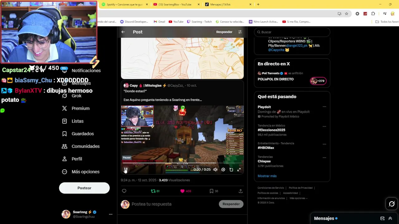The image size is (399, 224).
Task: Pause the video with the play/pause control
Action: coord(126,170)
